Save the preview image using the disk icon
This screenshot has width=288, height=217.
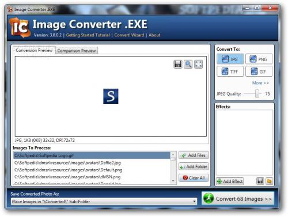click(178, 64)
